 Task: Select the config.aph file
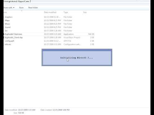pyautogui.click(x=9, y=41)
